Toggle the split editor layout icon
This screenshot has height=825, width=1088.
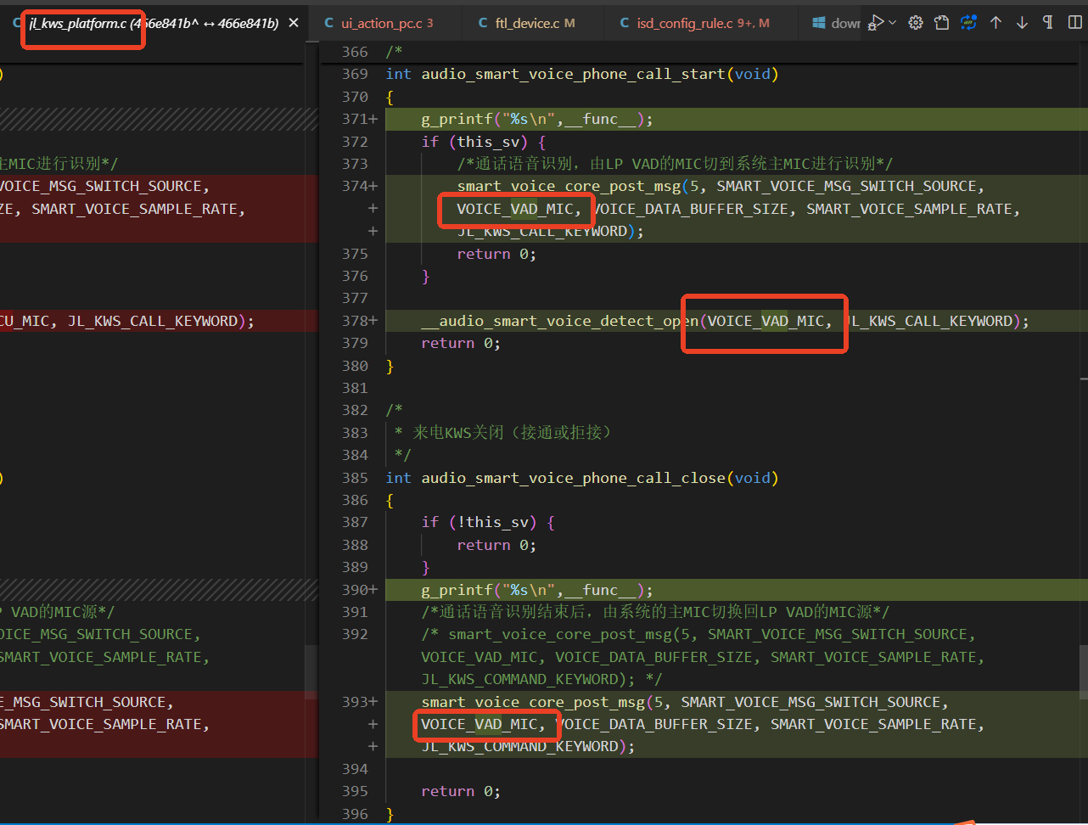tap(1074, 23)
